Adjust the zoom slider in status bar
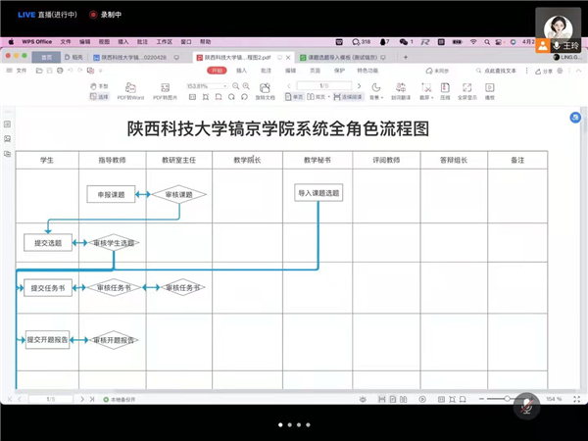Screen dimensions: 588x441 point(507,399)
